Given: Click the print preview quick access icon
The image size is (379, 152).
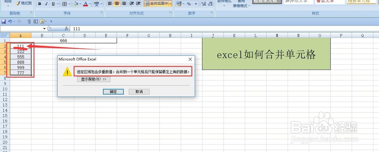Looking at the screenshot, I should coord(29,22).
